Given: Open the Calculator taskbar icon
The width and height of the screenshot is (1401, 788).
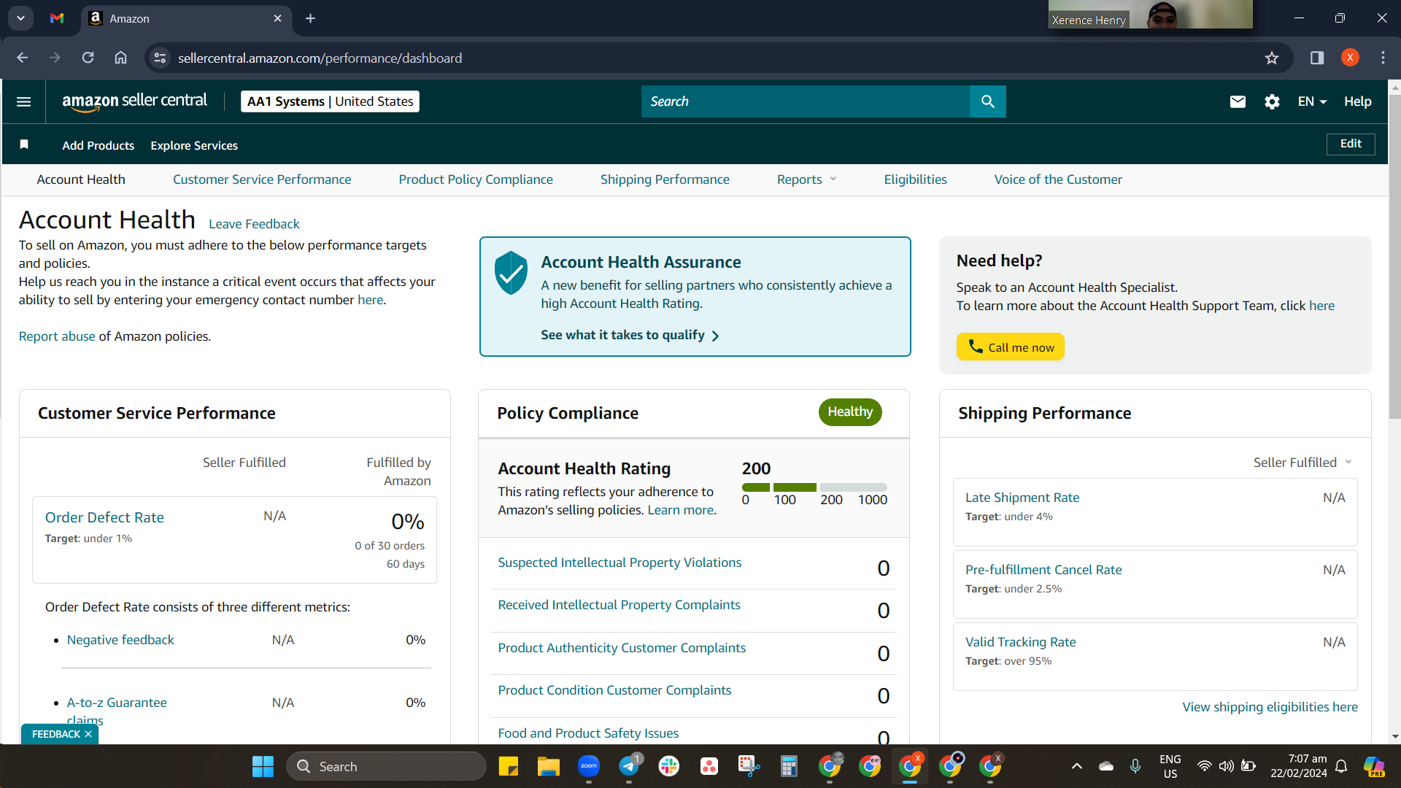Looking at the screenshot, I should [x=789, y=766].
